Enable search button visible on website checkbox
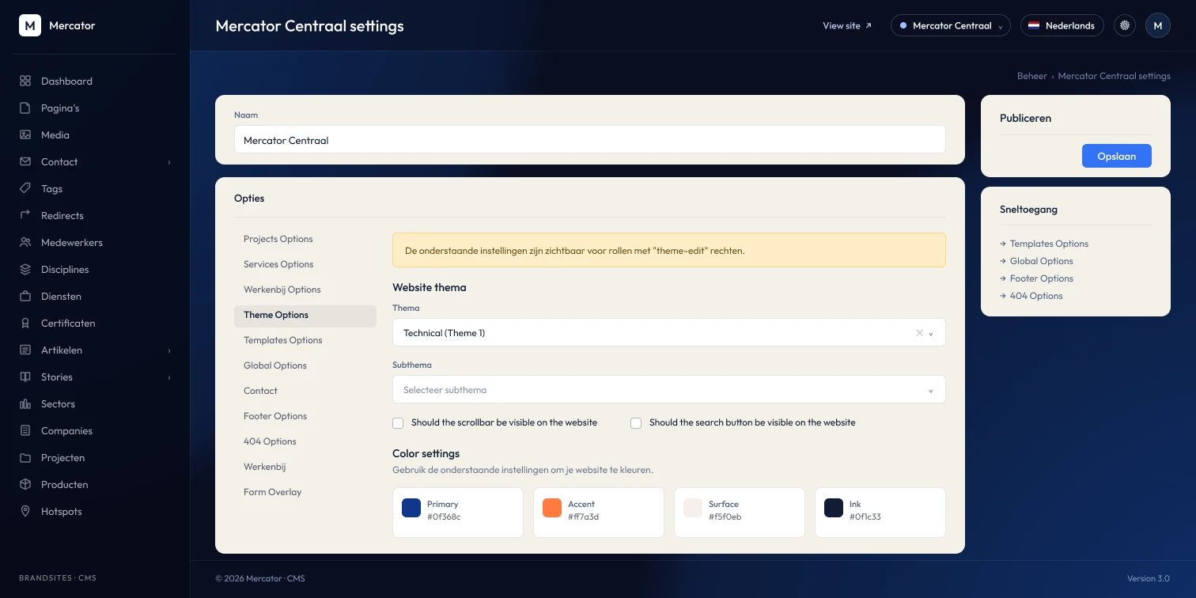Viewport: 1196px width, 598px height. (636, 423)
